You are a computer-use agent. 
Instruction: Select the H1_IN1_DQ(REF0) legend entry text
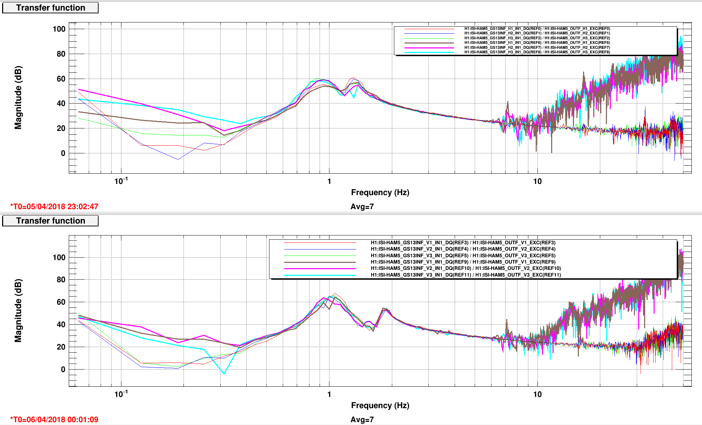[x=537, y=29]
